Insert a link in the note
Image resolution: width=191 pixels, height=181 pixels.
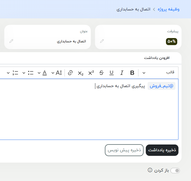click(70, 73)
